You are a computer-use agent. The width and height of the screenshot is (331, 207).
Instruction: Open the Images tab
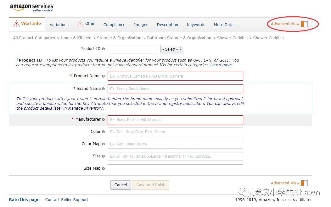pyautogui.click(x=141, y=25)
